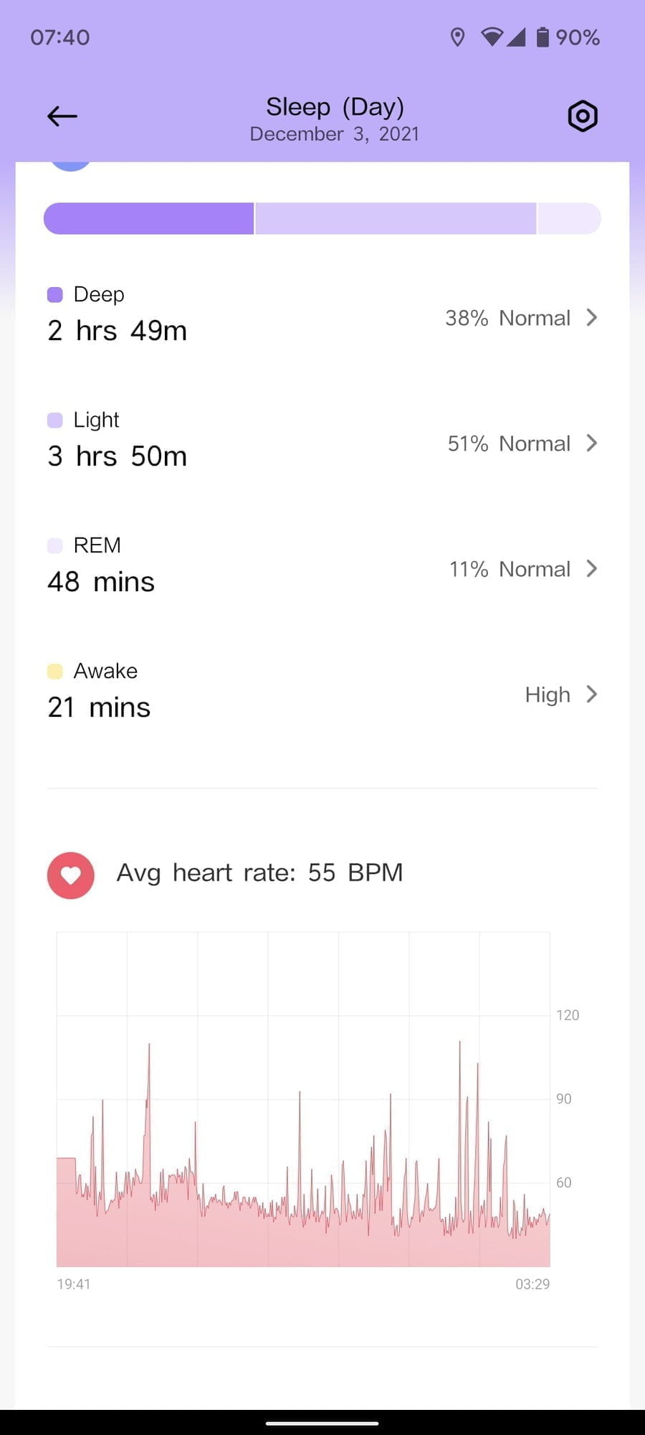
Task: Tap the Sleep (Day) title header
Action: pos(335,108)
